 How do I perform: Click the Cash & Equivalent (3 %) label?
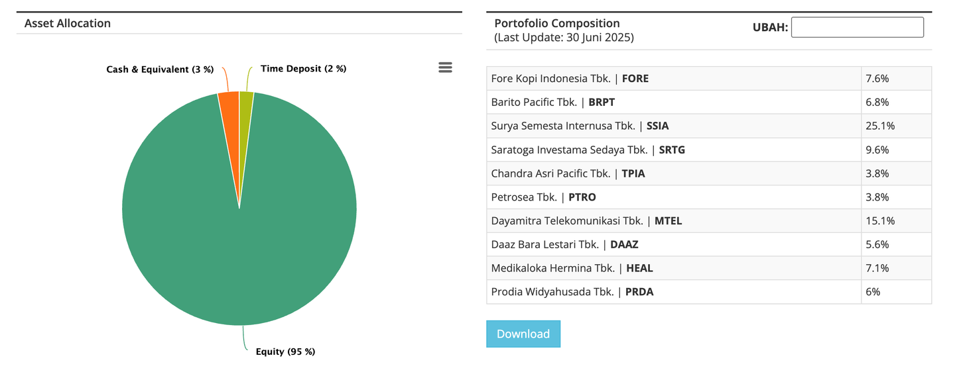(160, 69)
